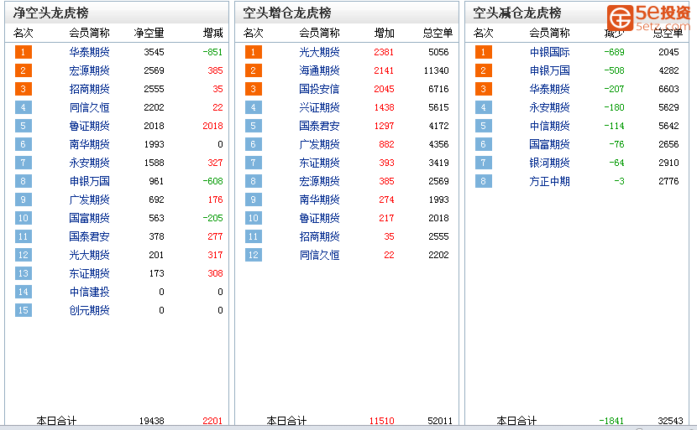
Task: Click rank 15 badge next to 创元期货
Action: coord(24,310)
